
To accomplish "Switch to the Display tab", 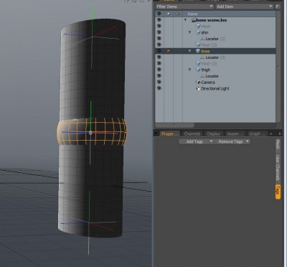I will coord(213,134).
